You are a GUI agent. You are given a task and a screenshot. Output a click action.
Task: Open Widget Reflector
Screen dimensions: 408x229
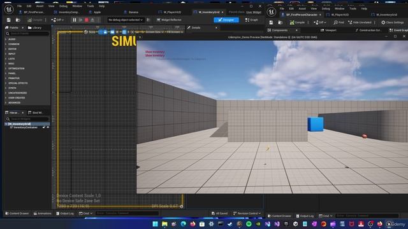pyautogui.click(x=169, y=20)
